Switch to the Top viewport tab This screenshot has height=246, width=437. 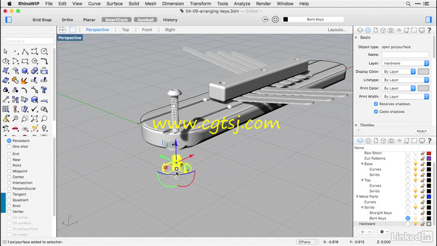pyautogui.click(x=126, y=30)
